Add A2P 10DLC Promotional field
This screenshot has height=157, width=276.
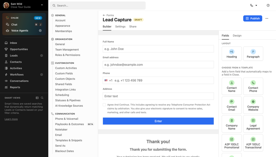[x=232, y=143]
